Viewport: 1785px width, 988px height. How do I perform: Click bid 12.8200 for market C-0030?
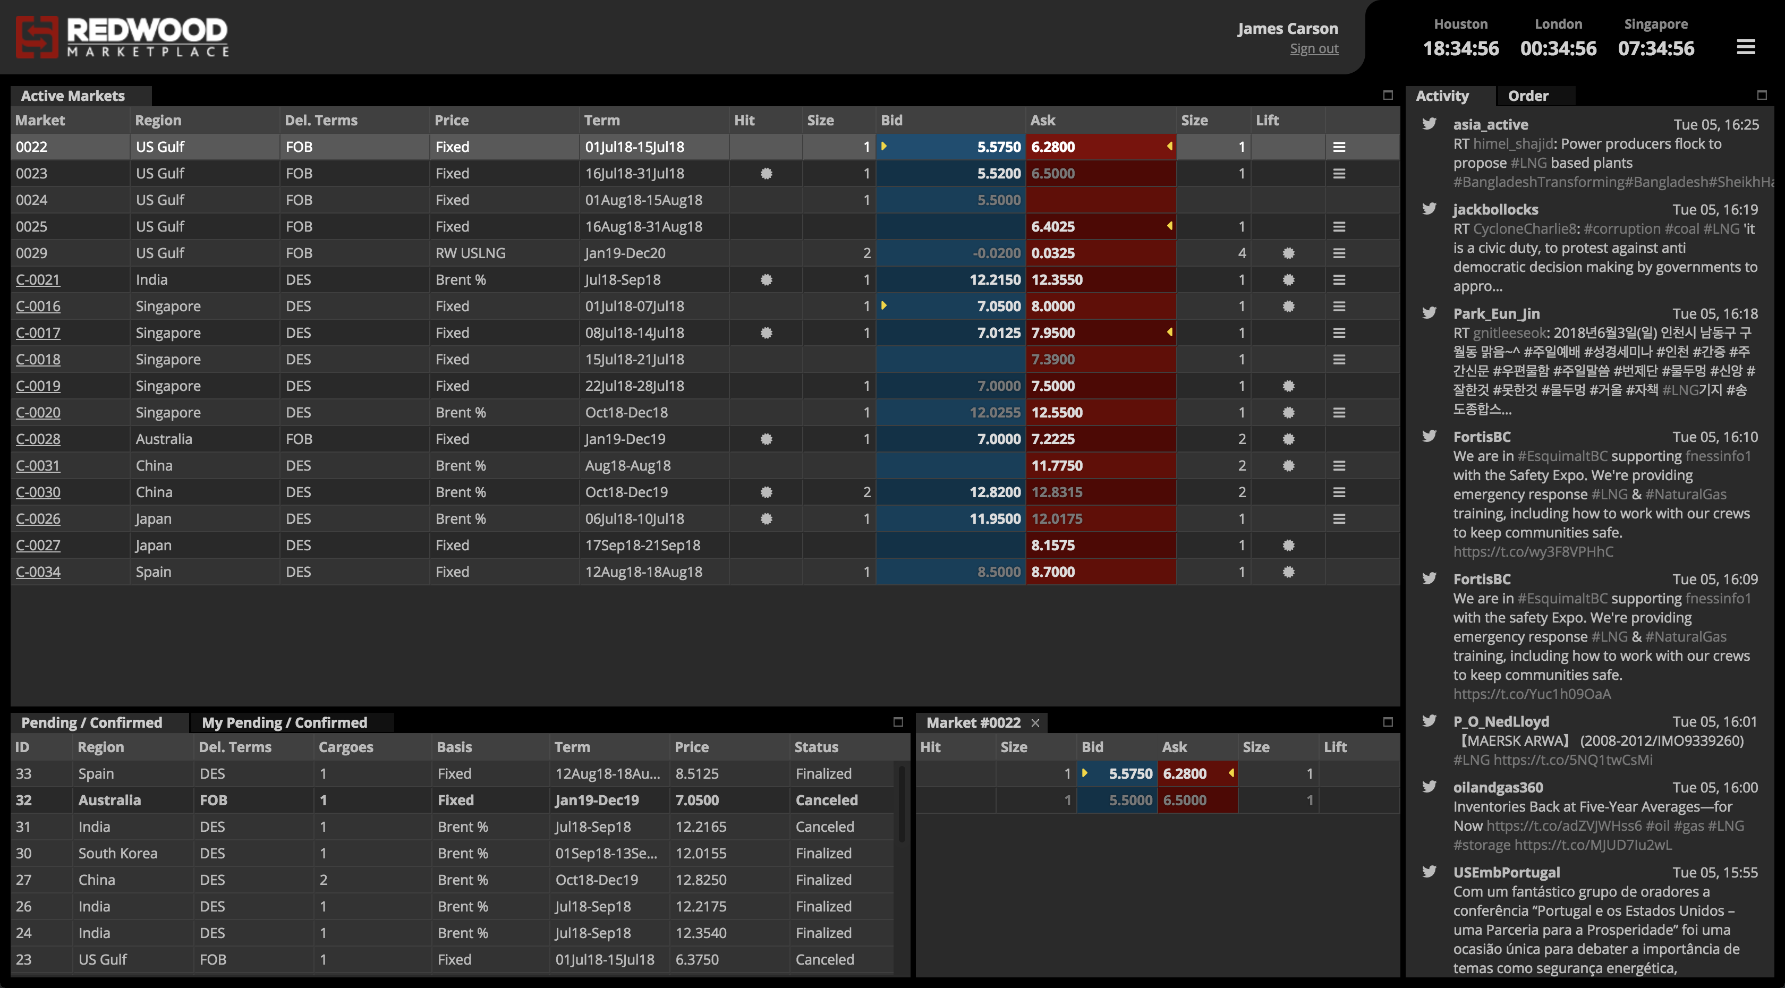coord(951,492)
